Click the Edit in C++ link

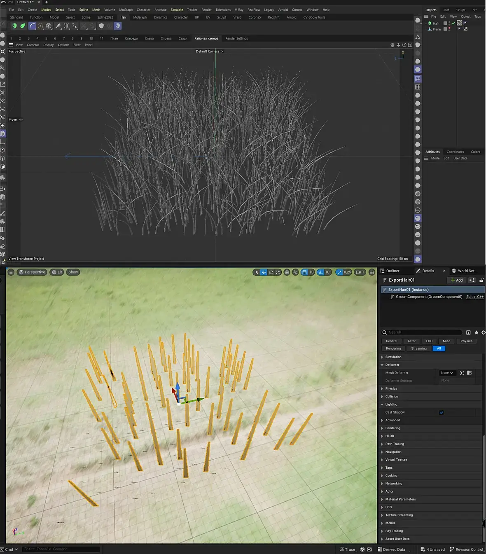tap(475, 297)
